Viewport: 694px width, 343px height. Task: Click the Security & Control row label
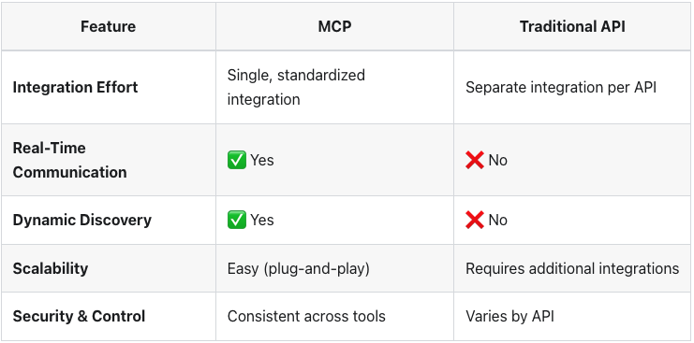(79, 316)
